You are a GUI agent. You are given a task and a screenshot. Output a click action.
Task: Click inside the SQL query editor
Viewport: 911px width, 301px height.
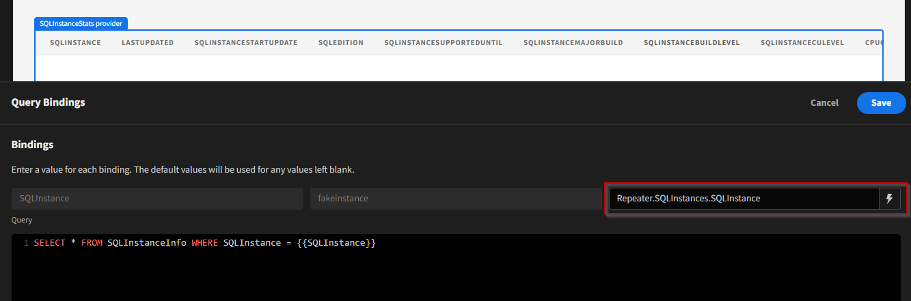pos(456,268)
